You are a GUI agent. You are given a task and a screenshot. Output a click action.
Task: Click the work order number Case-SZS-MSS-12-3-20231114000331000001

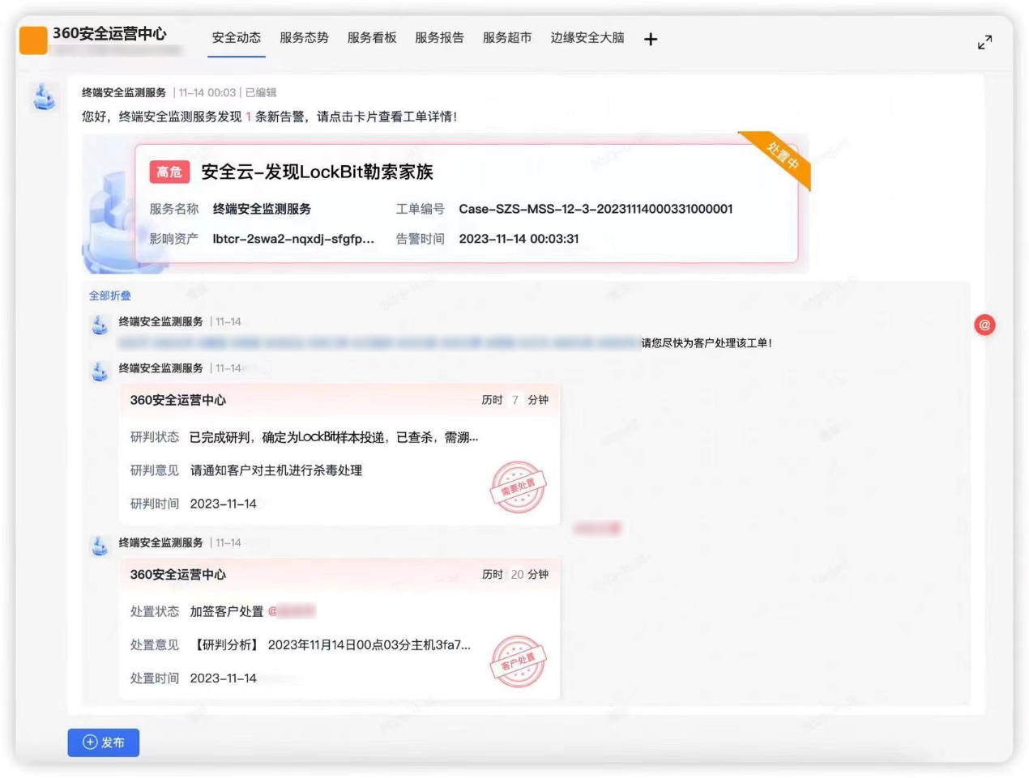[x=596, y=209]
